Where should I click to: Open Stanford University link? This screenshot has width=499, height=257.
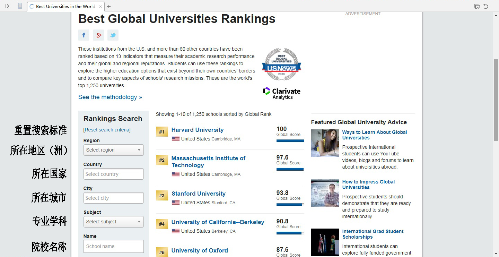click(x=199, y=194)
